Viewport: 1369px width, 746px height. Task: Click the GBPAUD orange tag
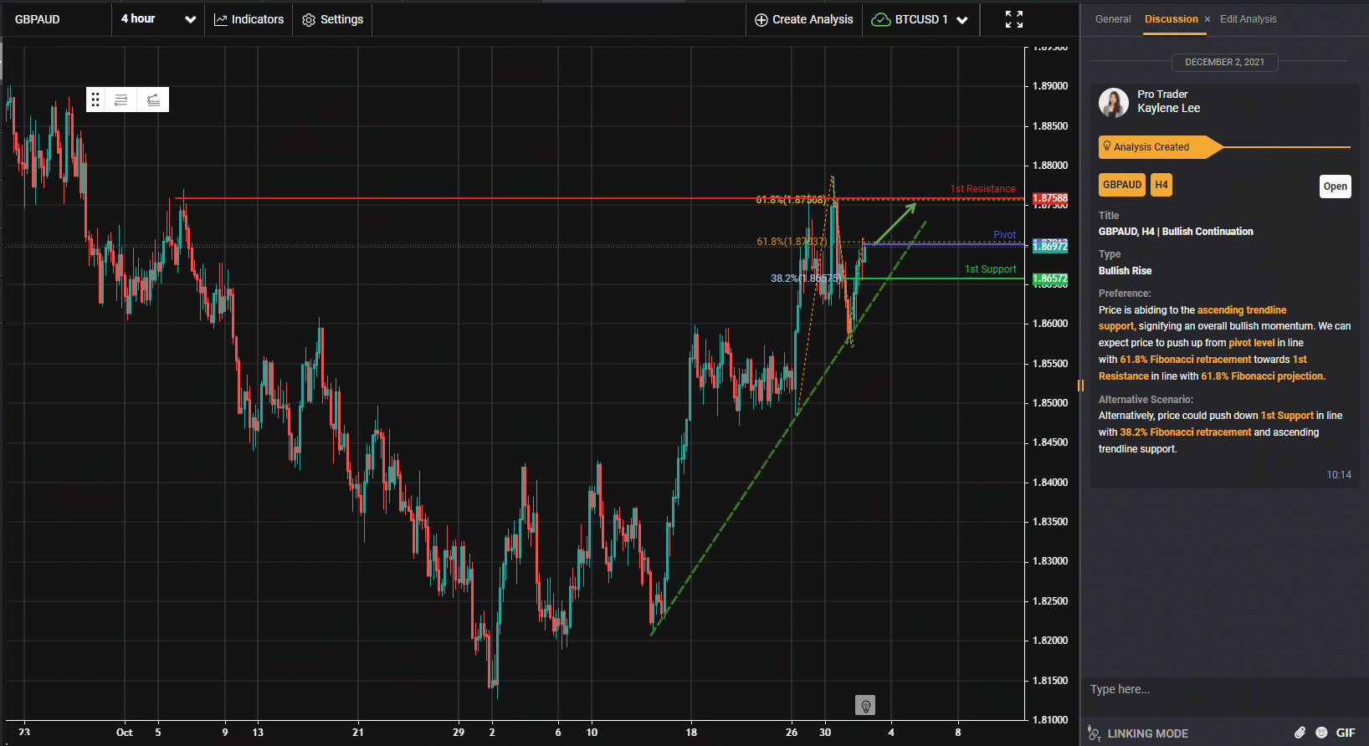[x=1122, y=185]
